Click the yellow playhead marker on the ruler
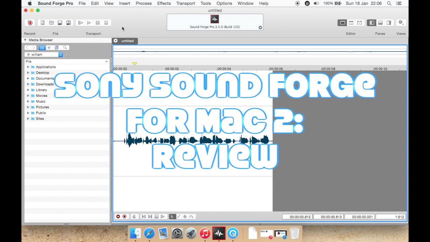Viewport: 430px width, 242px height. 134,64
